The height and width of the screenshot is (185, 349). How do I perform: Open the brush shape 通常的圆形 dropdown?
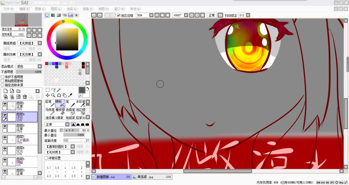pyautogui.click(x=60, y=147)
